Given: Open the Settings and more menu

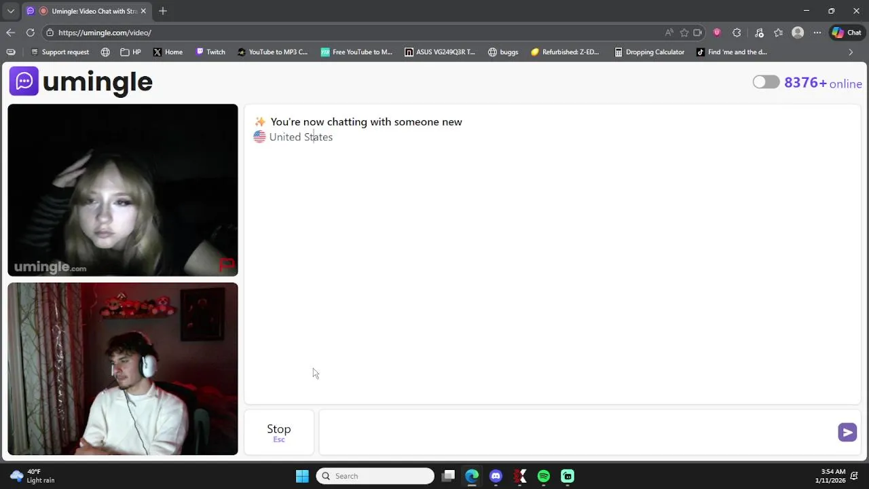Looking at the screenshot, I should (817, 33).
